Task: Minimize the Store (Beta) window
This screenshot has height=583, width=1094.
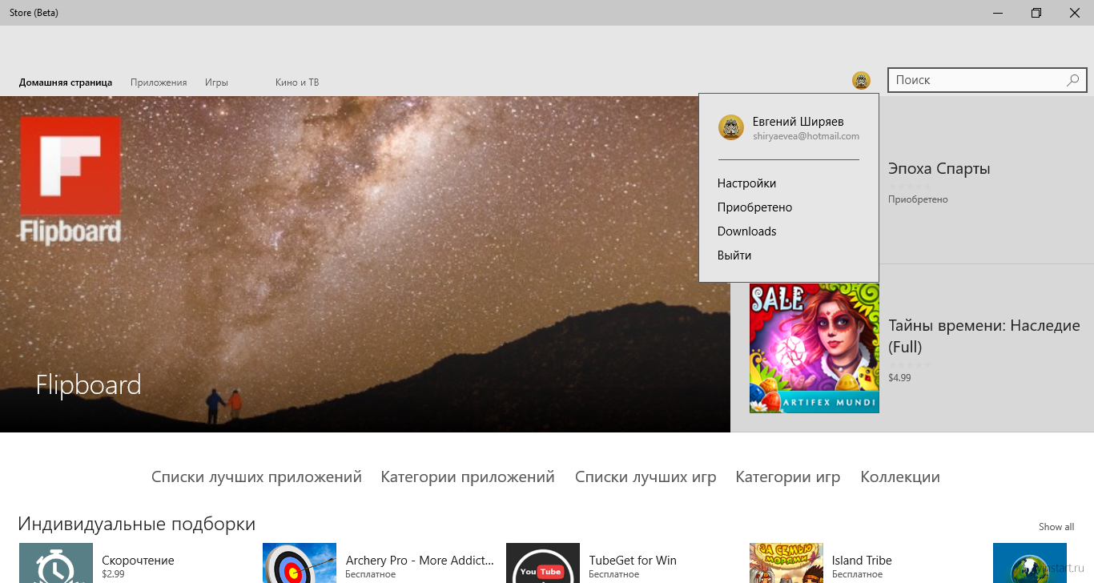Action: click(x=998, y=13)
